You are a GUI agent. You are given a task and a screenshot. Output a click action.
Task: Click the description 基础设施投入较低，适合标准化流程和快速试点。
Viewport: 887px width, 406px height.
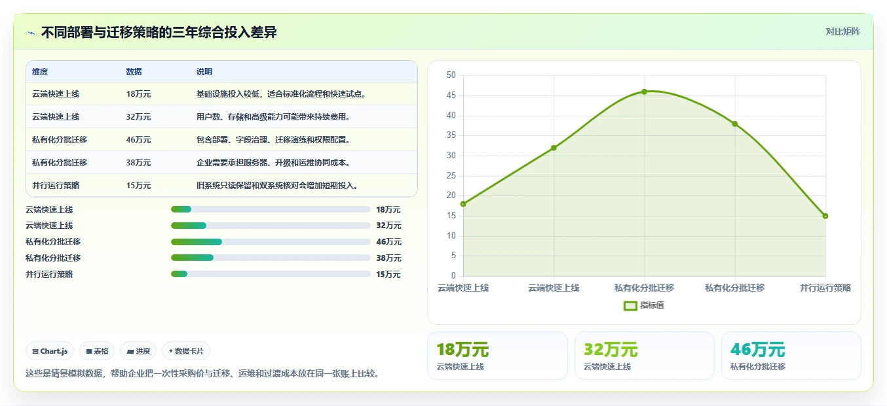click(x=282, y=94)
